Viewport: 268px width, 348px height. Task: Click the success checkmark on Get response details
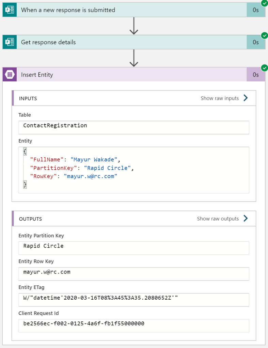(x=264, y=36)
